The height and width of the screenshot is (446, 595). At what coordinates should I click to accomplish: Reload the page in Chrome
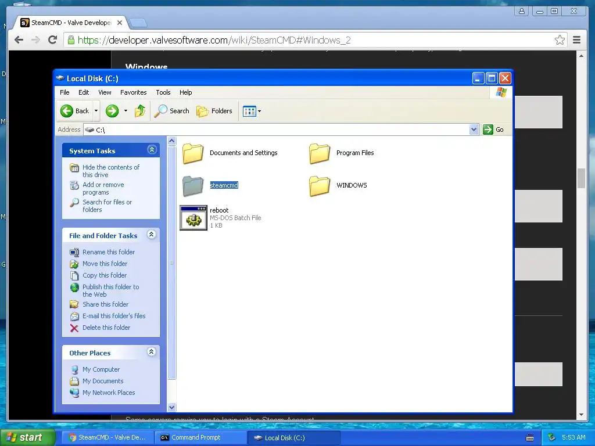click(x=52, y=40)
